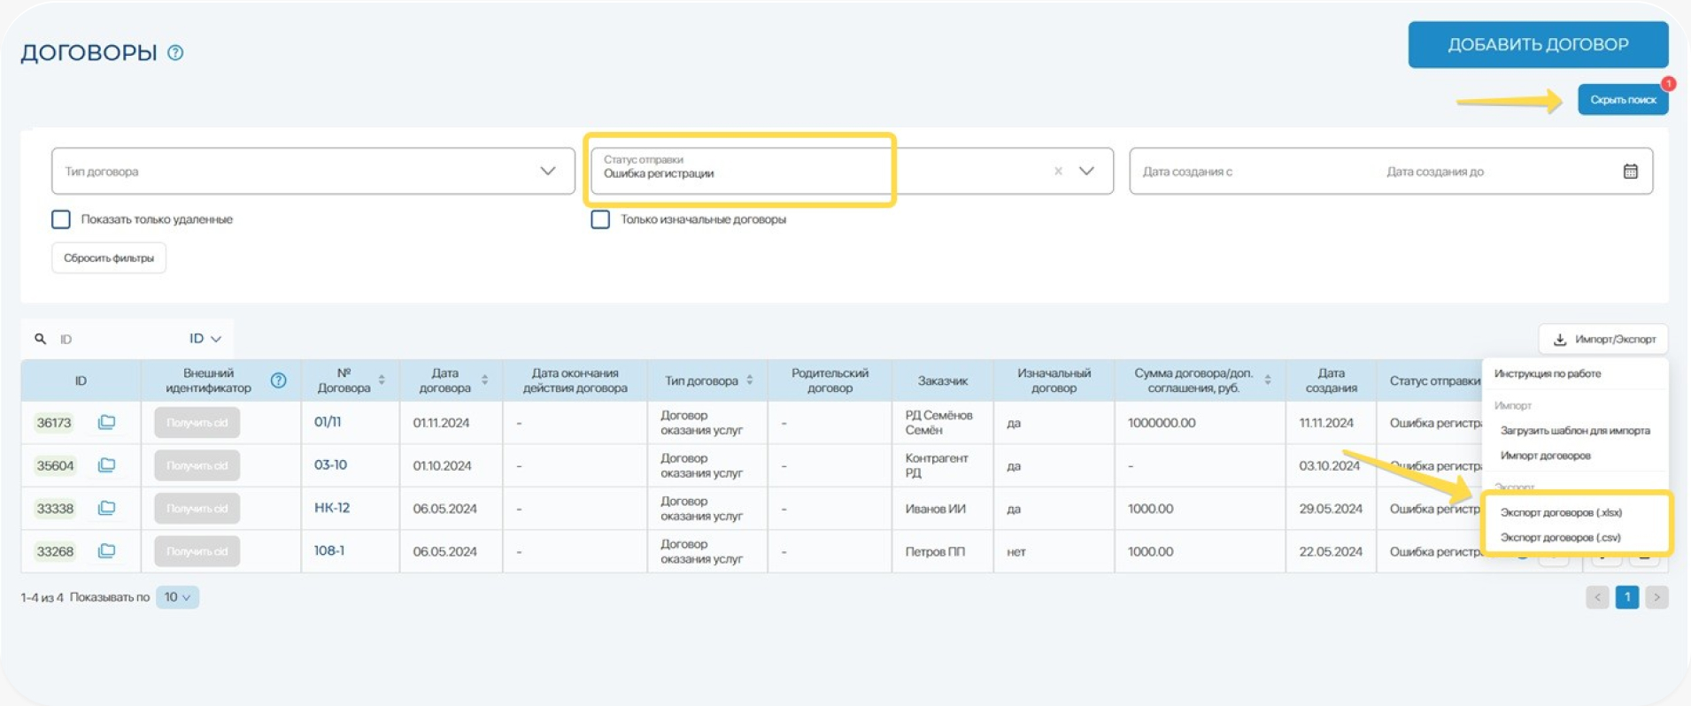The image size is (1691, 706).
Task: Open contract number 01/11 link
Action: click(x=328, y=422)
